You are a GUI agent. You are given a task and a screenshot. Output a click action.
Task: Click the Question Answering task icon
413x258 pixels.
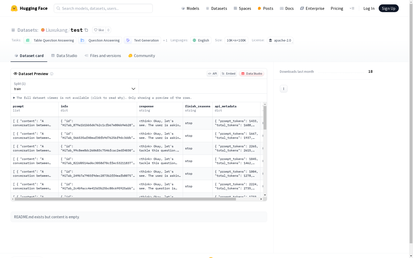(x=82, y=40)
